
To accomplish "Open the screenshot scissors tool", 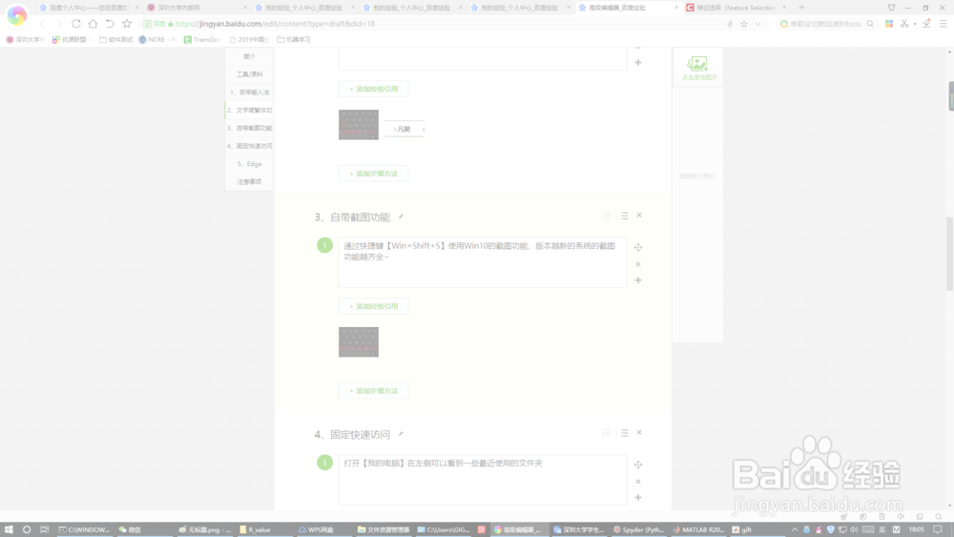I will point(904,24).
